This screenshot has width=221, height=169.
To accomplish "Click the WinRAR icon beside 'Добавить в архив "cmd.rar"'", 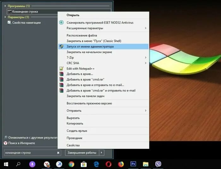I will [61, 79].
